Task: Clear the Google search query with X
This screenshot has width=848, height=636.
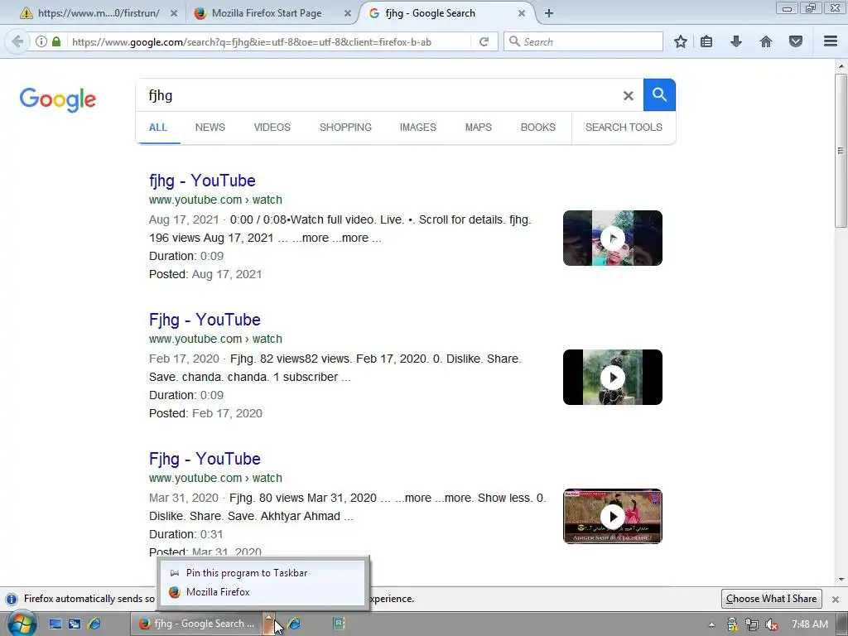Action: click(628, 96)
